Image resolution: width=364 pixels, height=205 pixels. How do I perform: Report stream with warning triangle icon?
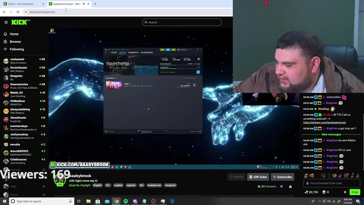290,186
